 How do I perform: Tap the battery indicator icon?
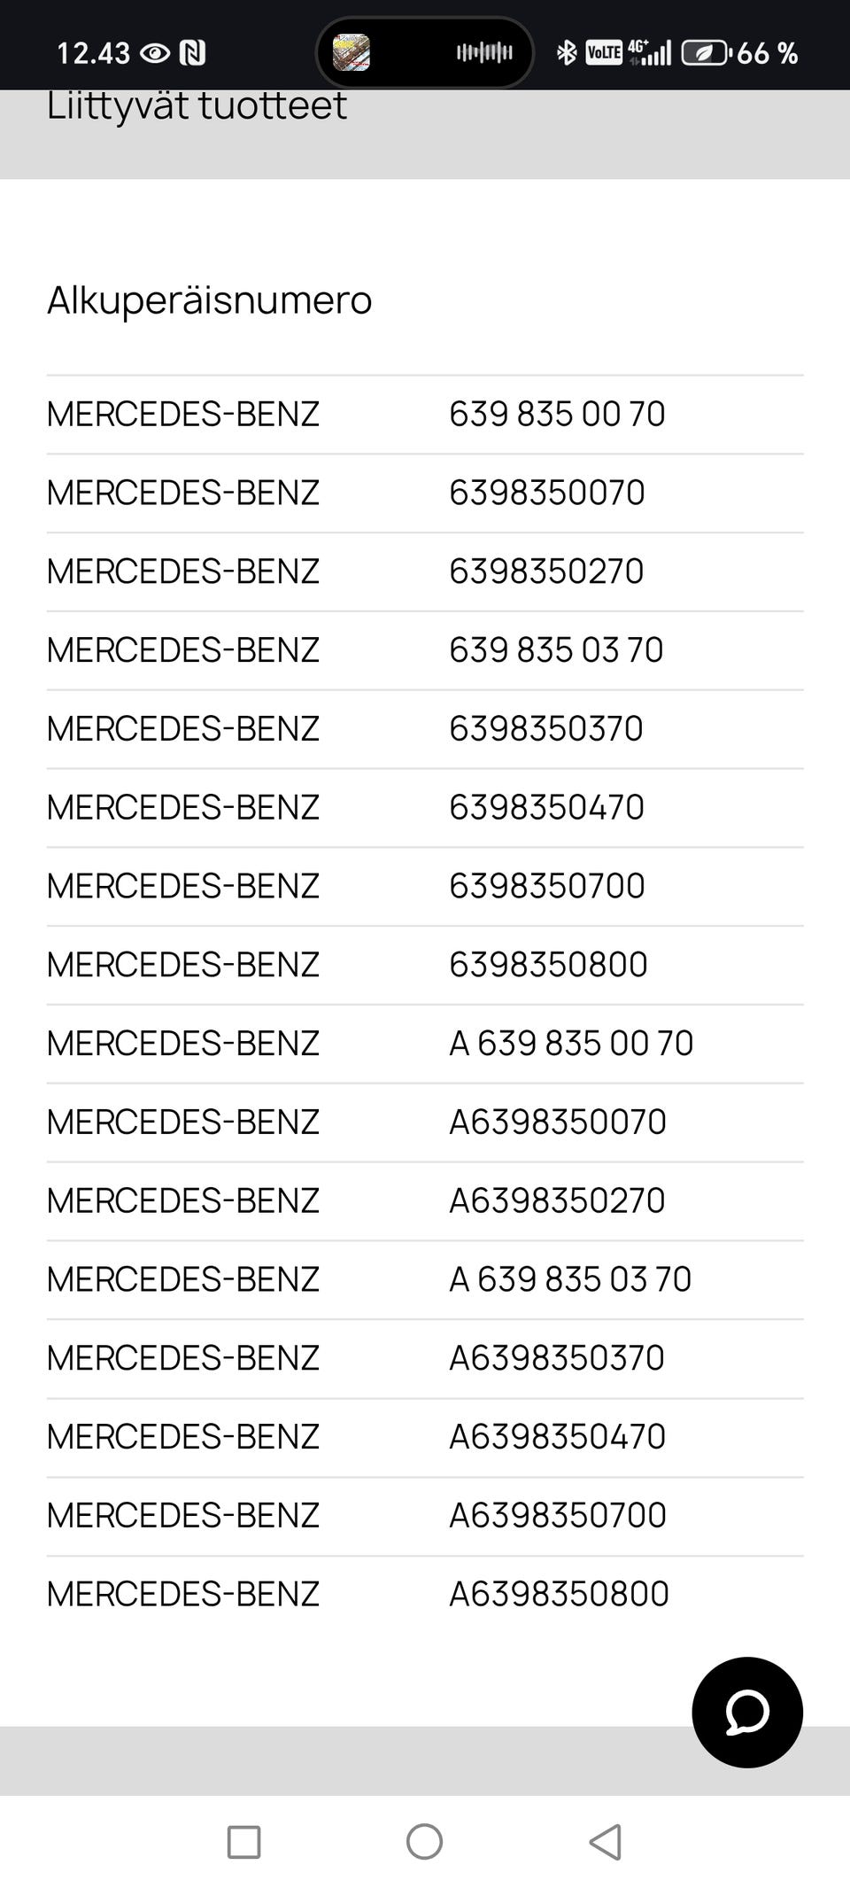(x=706, y=53)
